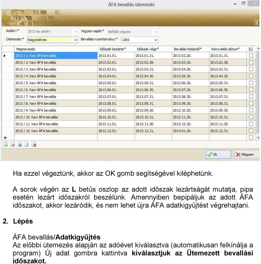261x264 pixels.
Task: Tick the L checkbox for 2013 / 12. havi
Action: [251, 131]
